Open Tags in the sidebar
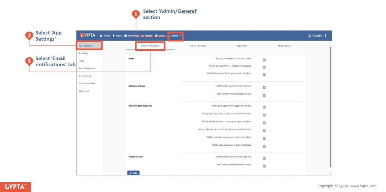386x192 pixels. pos(81,61)
